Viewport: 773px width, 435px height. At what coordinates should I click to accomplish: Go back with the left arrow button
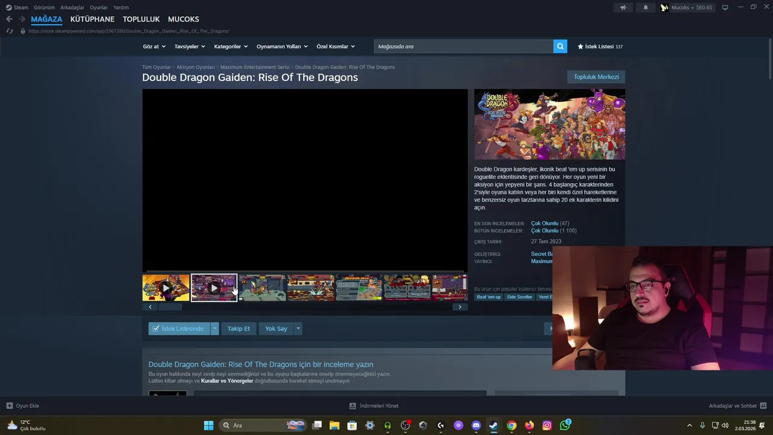click(9, 19)
